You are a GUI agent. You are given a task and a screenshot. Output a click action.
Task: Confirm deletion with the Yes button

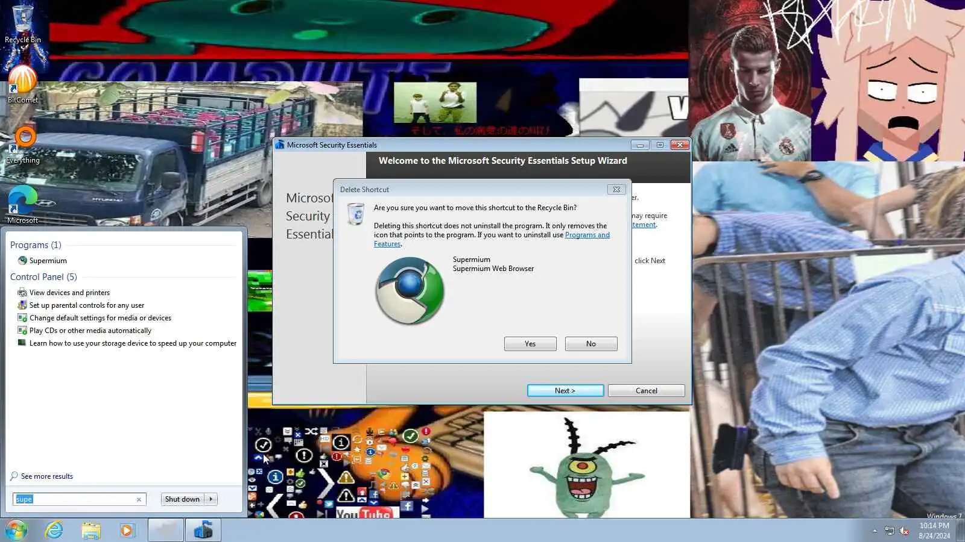pyautogui.click(x=530, y=344)
